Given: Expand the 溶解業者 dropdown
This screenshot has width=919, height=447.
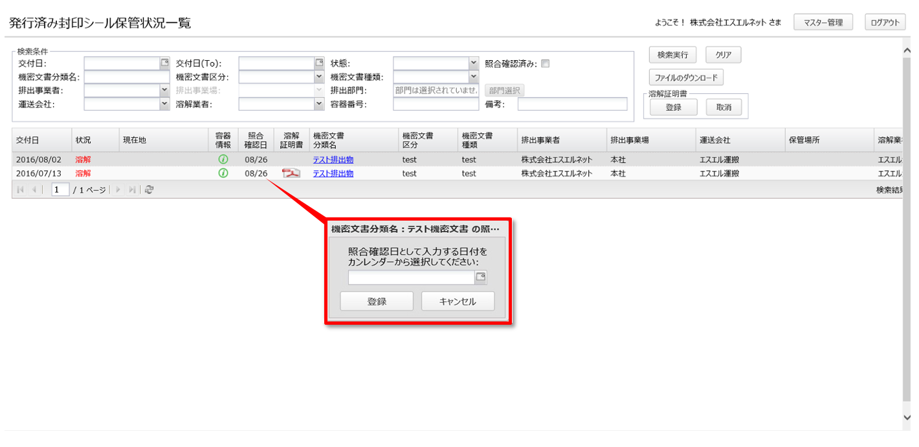Looking at the screenshot, I should 318,104.
